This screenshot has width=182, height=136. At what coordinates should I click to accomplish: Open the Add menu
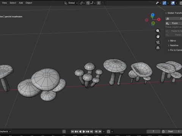[21, 3]
